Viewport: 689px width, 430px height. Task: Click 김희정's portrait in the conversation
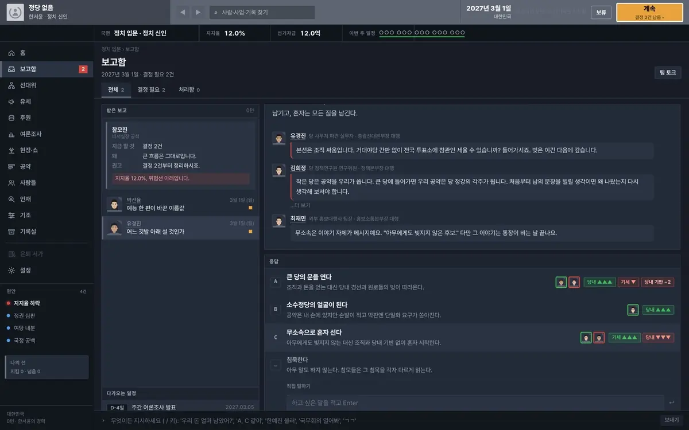(279, 171)
